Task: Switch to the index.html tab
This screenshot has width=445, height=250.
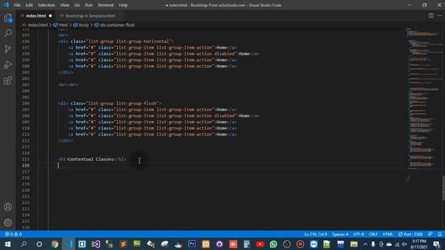Action: pos(35,16)
